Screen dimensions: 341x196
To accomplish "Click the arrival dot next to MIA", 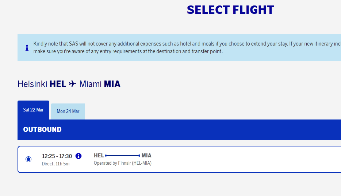I will (x=139, y=156).
